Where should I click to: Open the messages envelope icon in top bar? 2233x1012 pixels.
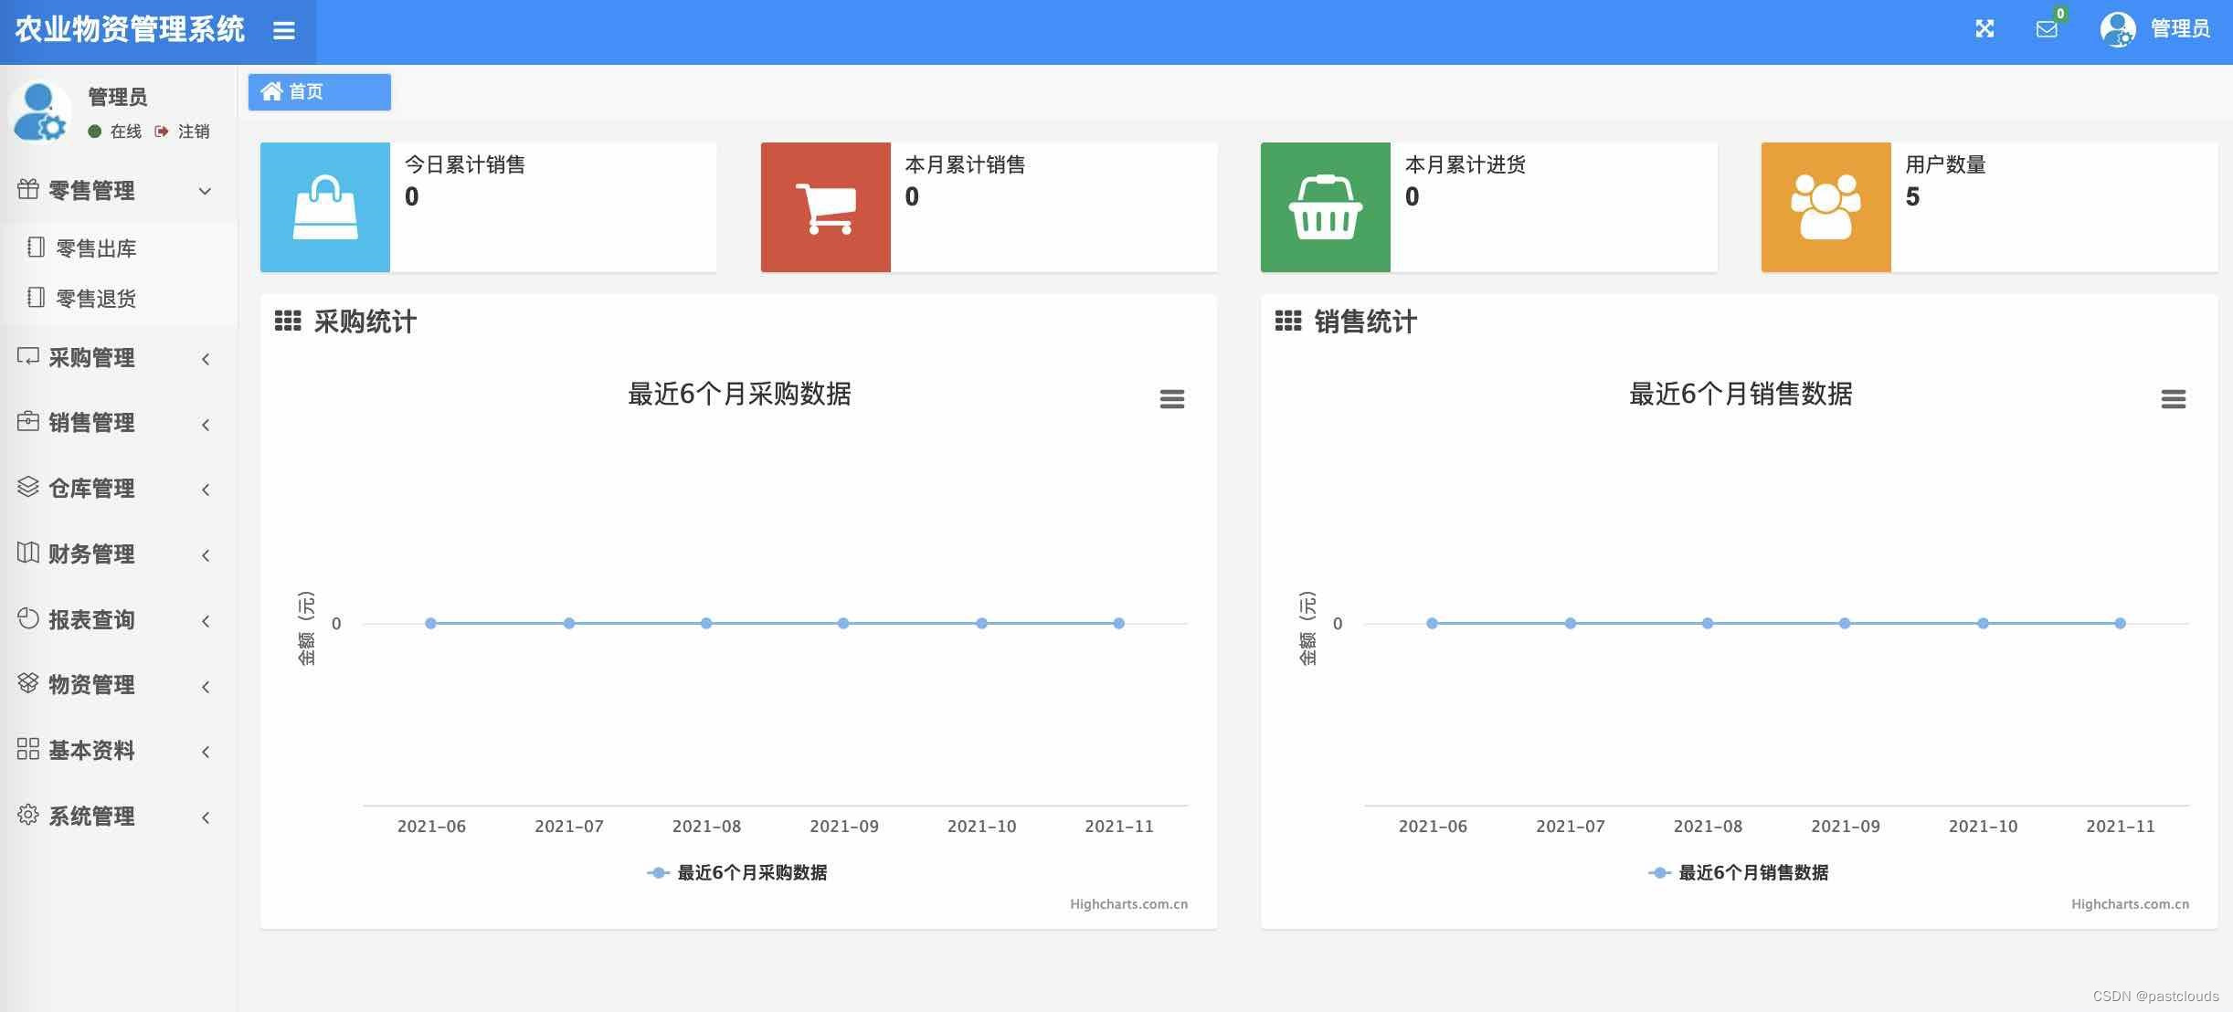point(2047,29)
